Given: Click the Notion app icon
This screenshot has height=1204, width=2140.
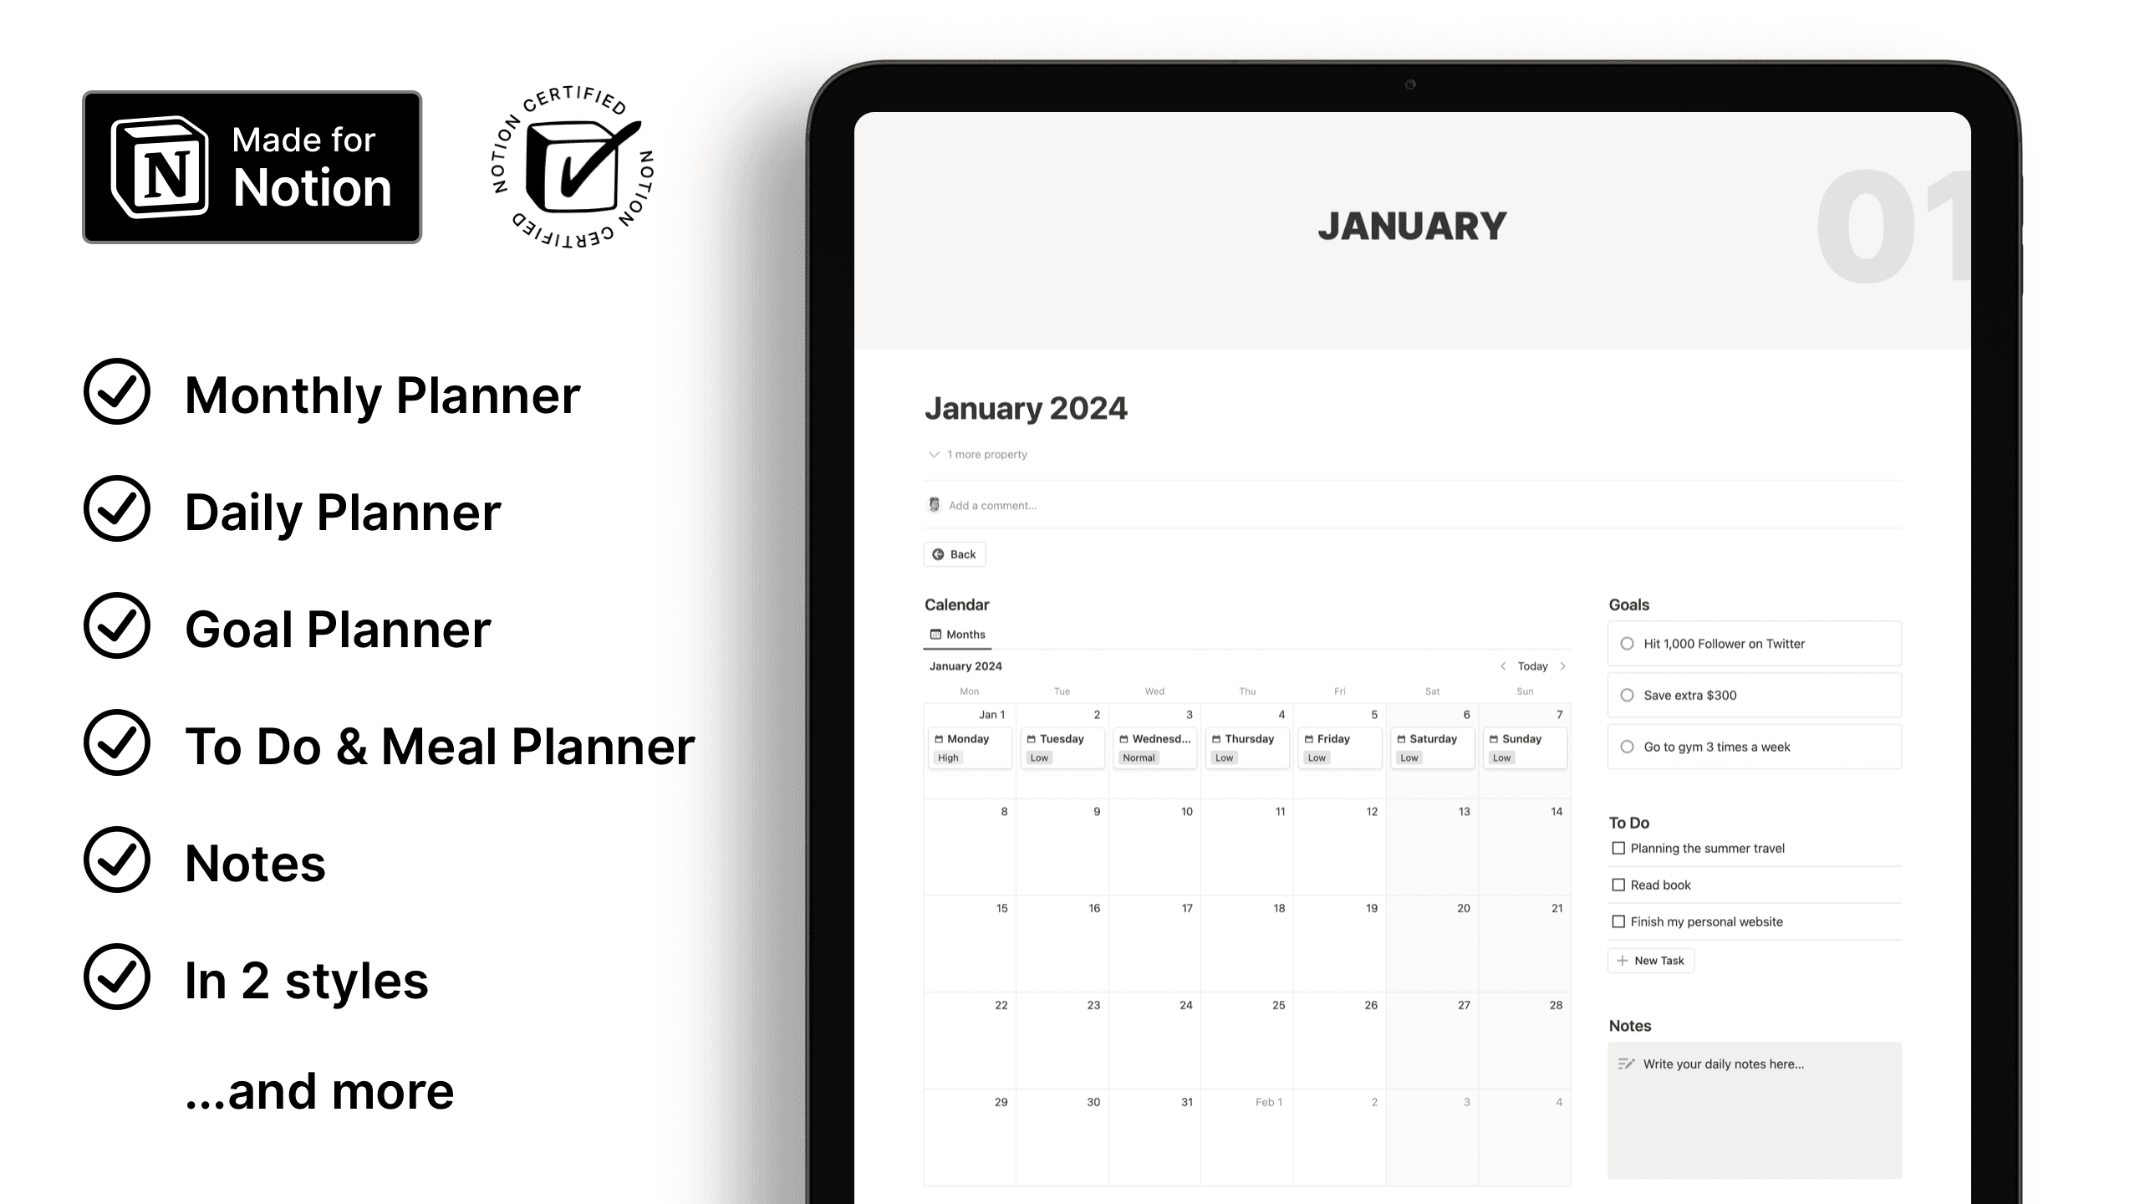Looking at the screenshot, I should point(155,166).
